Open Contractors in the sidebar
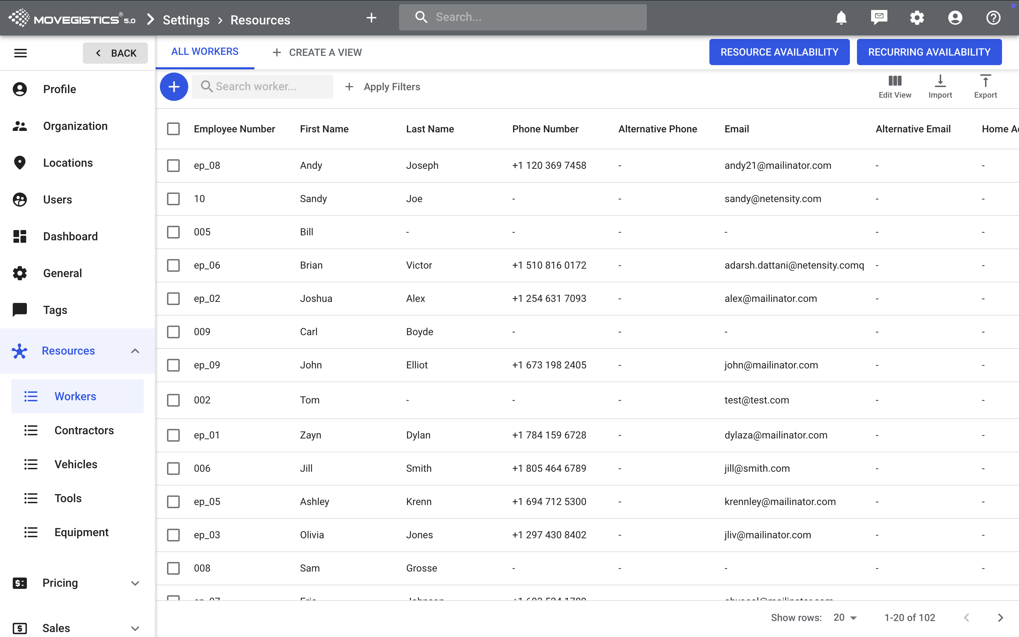 pos(84,430)
